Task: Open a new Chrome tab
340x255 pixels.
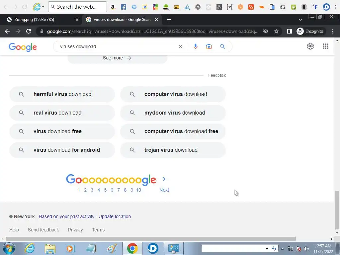Action: coord(169,20)
